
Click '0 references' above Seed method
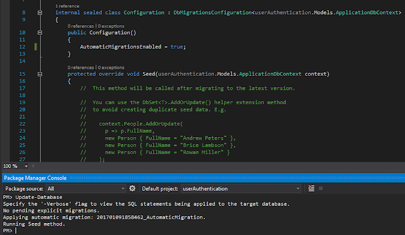(81, 68)
